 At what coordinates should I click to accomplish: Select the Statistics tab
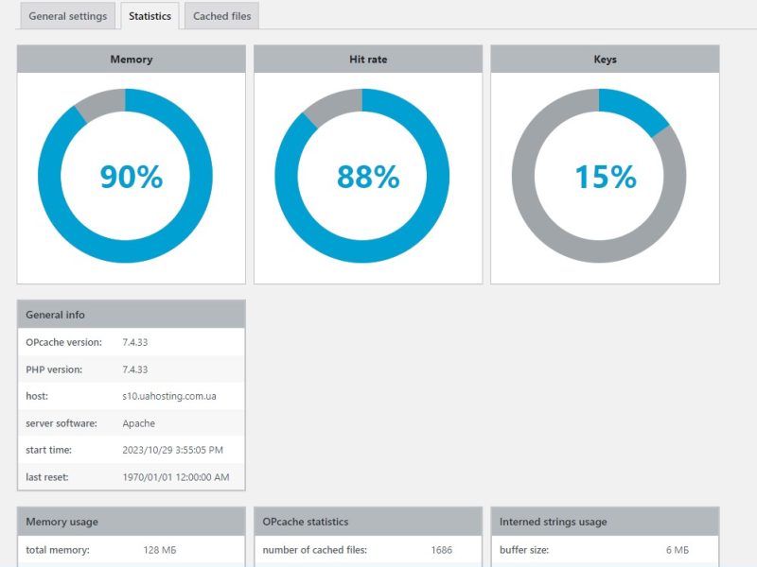150,16
